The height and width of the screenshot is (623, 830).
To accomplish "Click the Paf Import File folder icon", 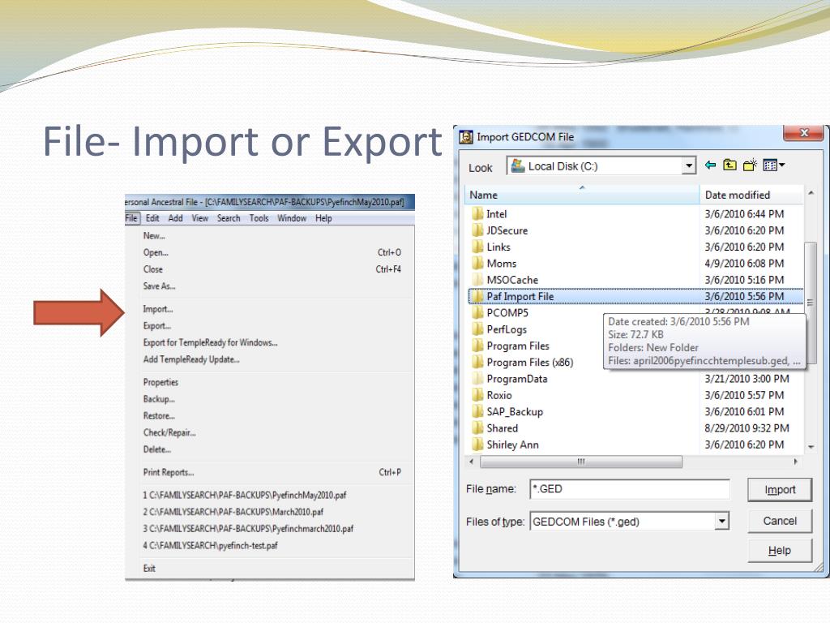I will coord(477,296).
